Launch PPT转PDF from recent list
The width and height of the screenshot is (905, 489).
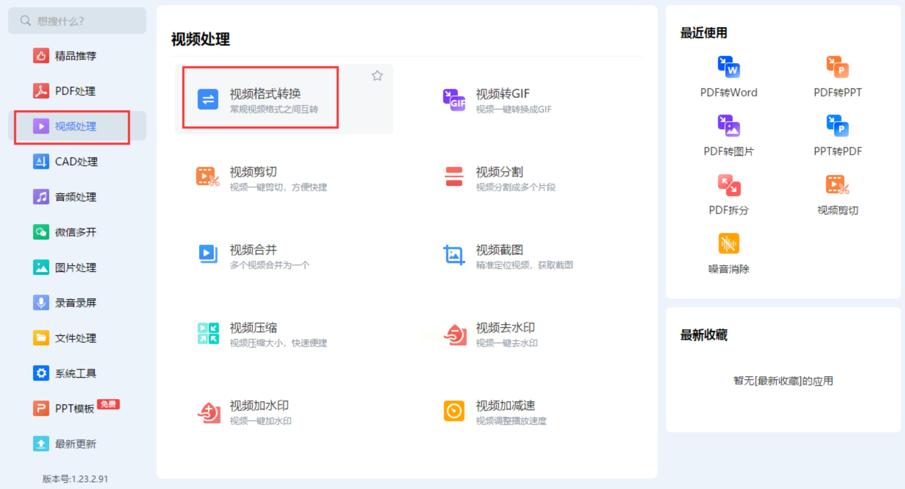pos(837,136)
